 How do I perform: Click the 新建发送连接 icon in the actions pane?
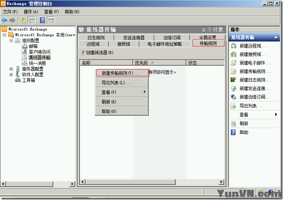coord(234,88)
